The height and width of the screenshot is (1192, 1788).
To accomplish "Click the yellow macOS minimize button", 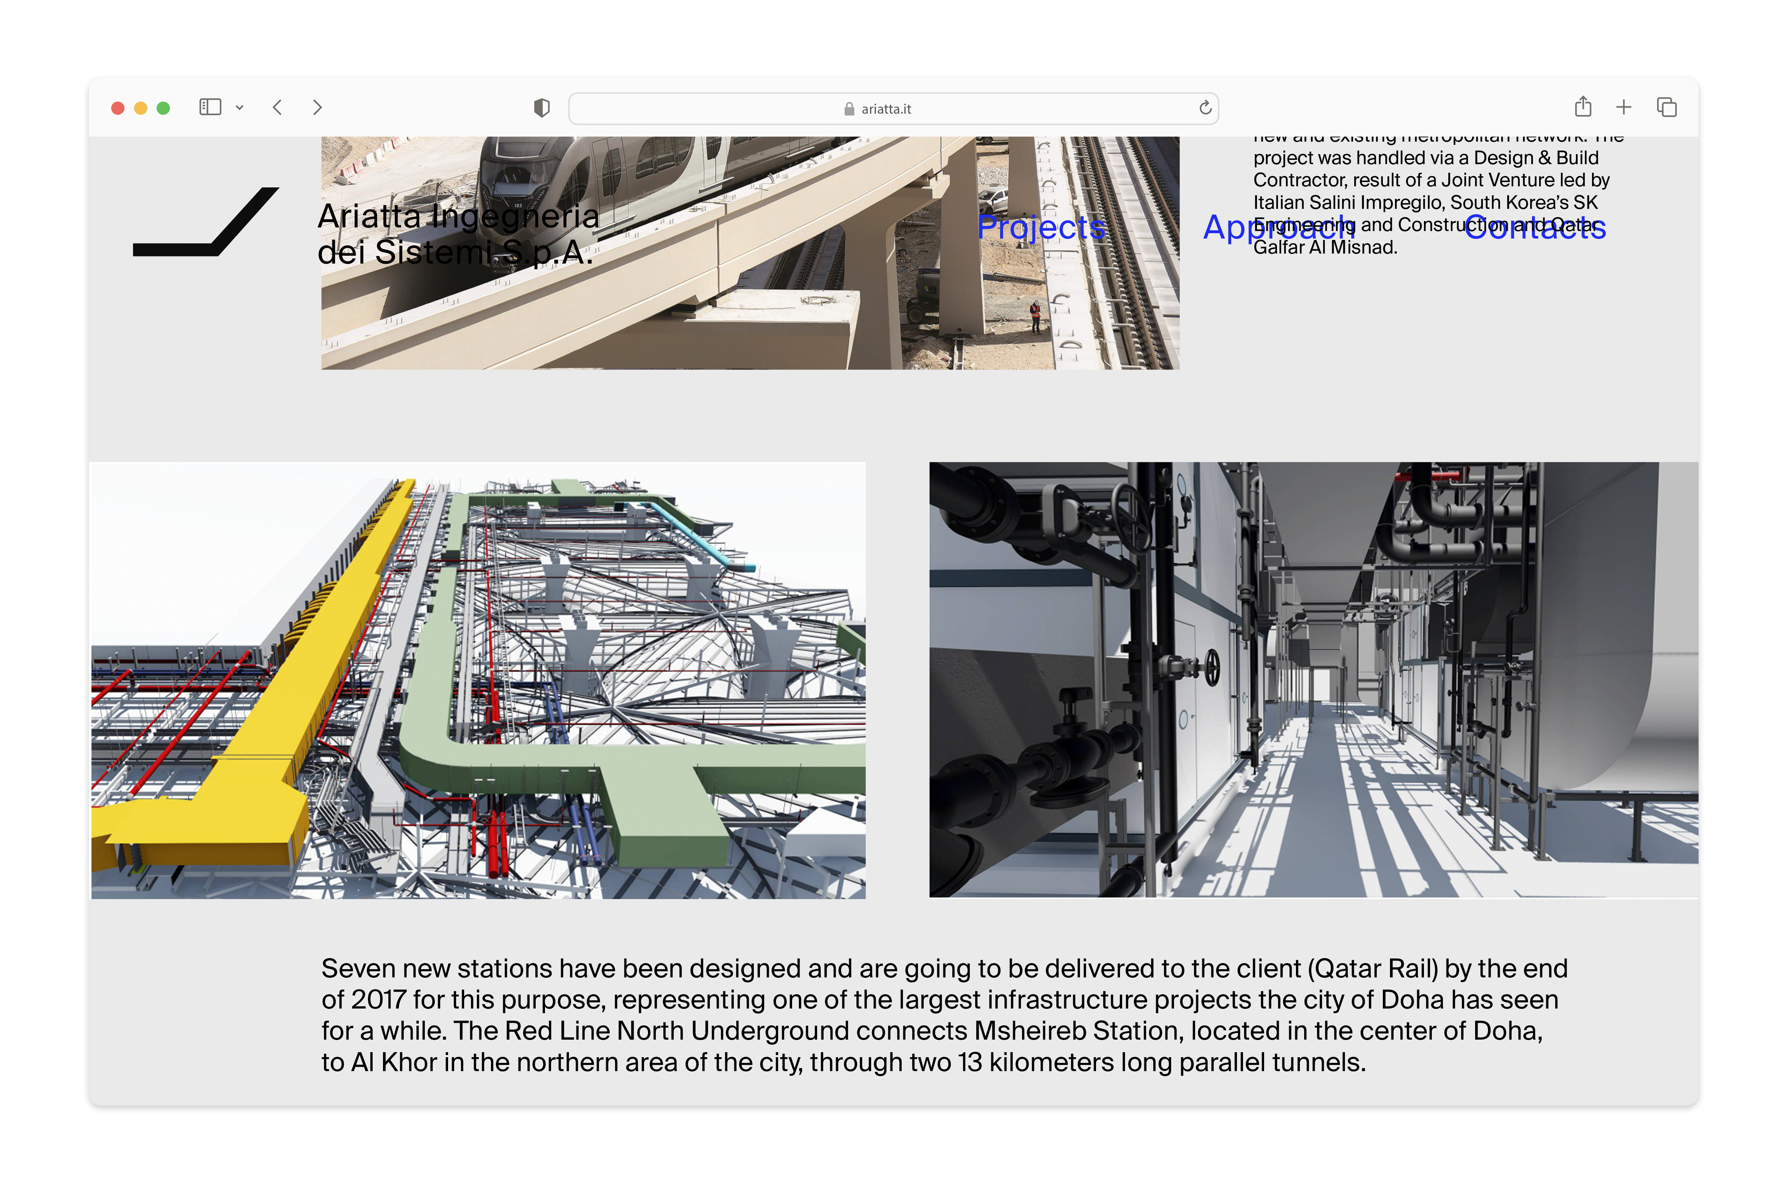I will 141,108.
